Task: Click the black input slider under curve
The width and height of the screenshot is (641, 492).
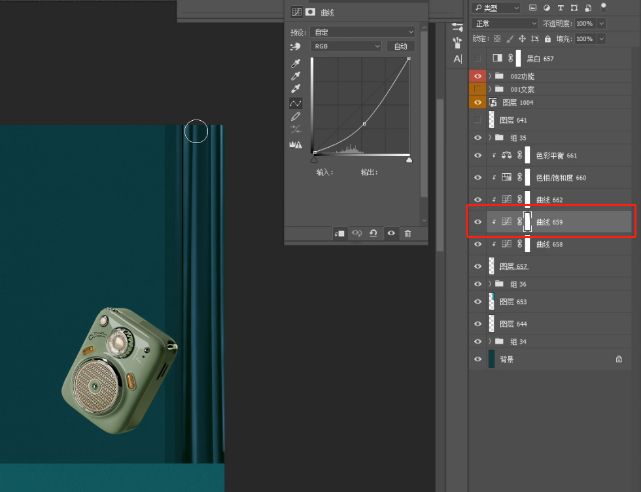Action: 314,159
